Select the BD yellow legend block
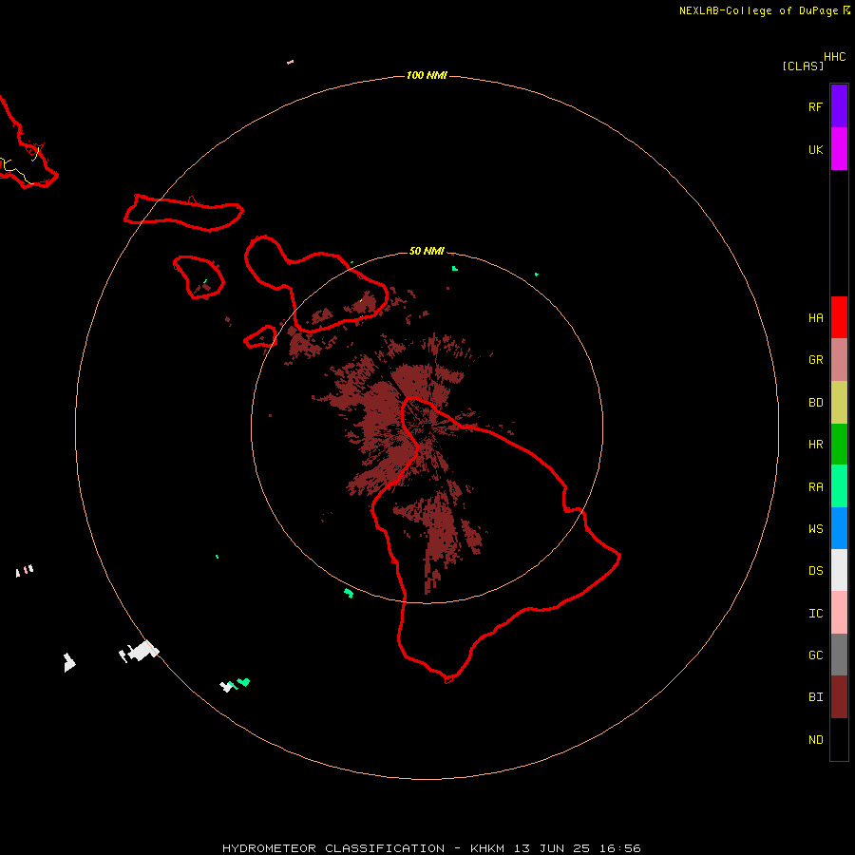 pos(839,403)
